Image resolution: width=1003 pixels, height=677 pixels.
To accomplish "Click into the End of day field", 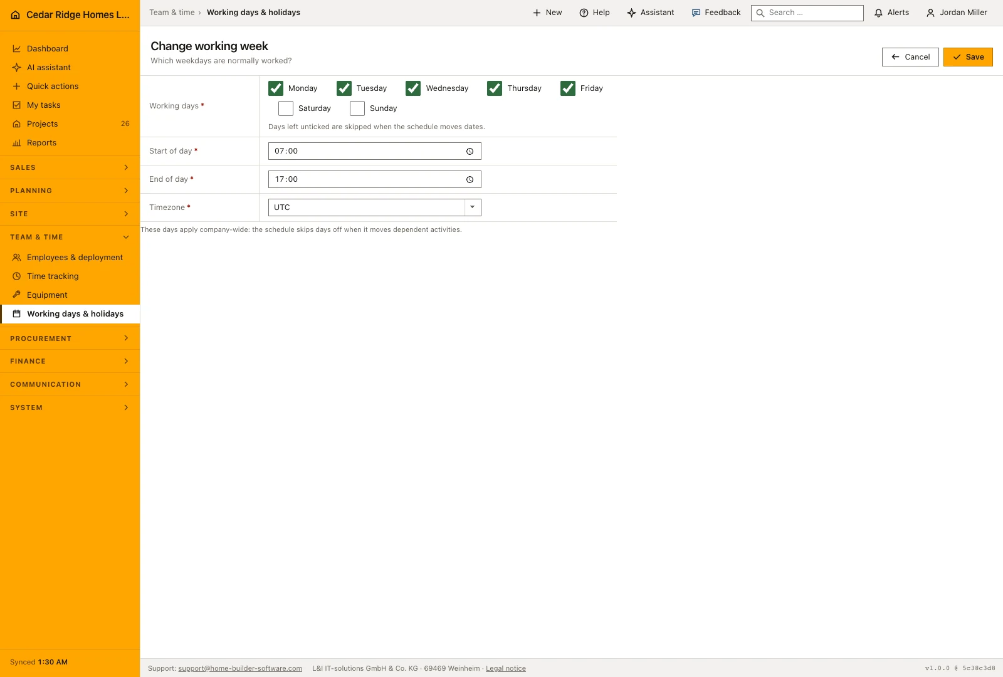I will [374, 179].
